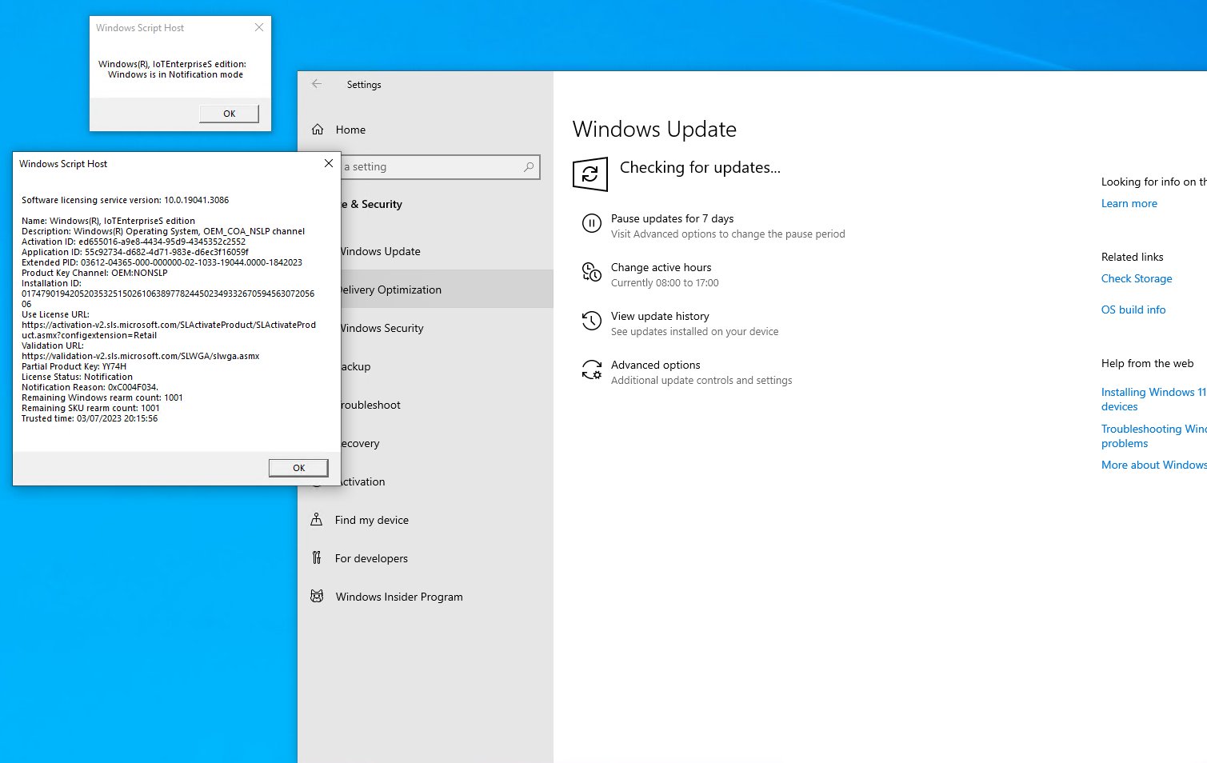Image resolution: width=1207 pixels, height=763 pixels.
Task: Close the small Windows Script Host dialog
Action: point(258,27)
